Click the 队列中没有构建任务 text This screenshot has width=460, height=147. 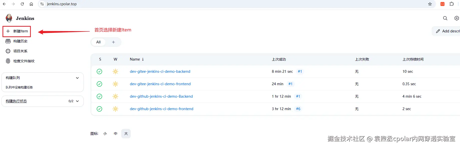[19, 87]
